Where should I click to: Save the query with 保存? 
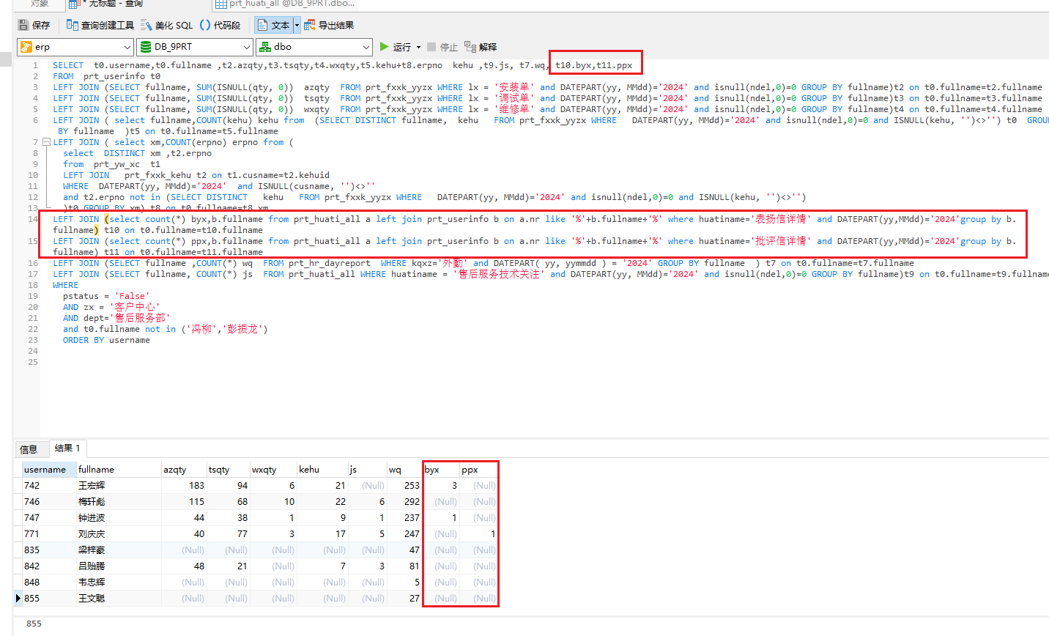34,25
